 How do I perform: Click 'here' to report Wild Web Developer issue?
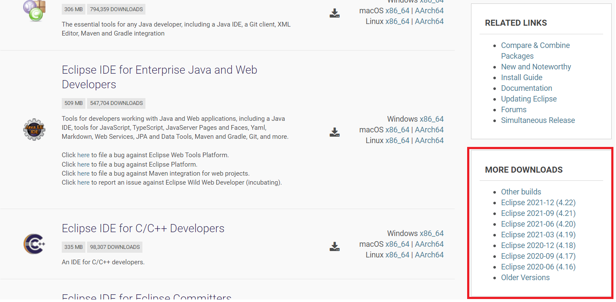click(x=83, y=182)
